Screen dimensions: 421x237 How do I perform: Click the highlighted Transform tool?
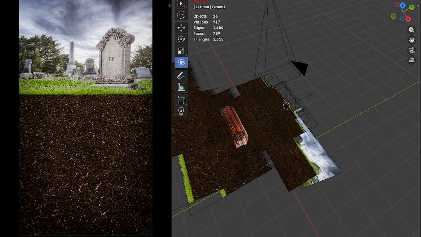click(x=181, y=62)
